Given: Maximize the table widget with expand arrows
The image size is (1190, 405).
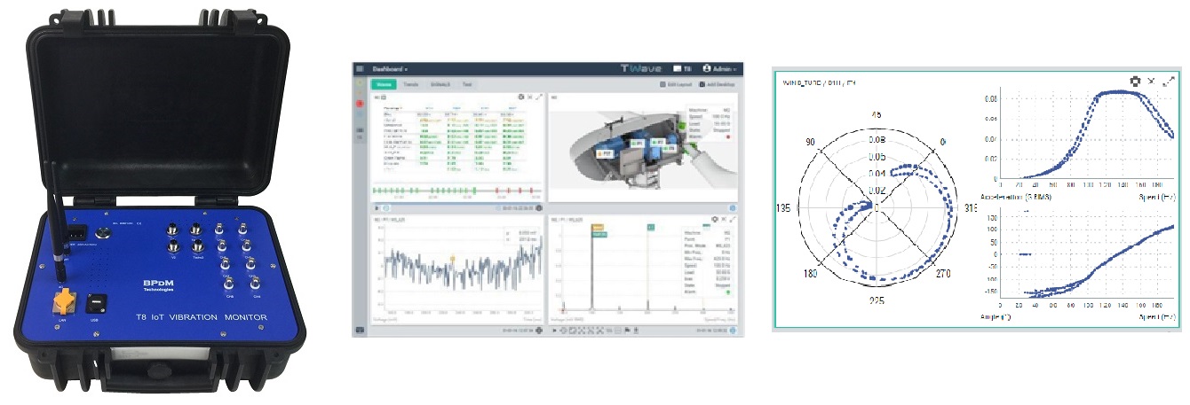Looking at the screenshot, I should tap(539, 97).
